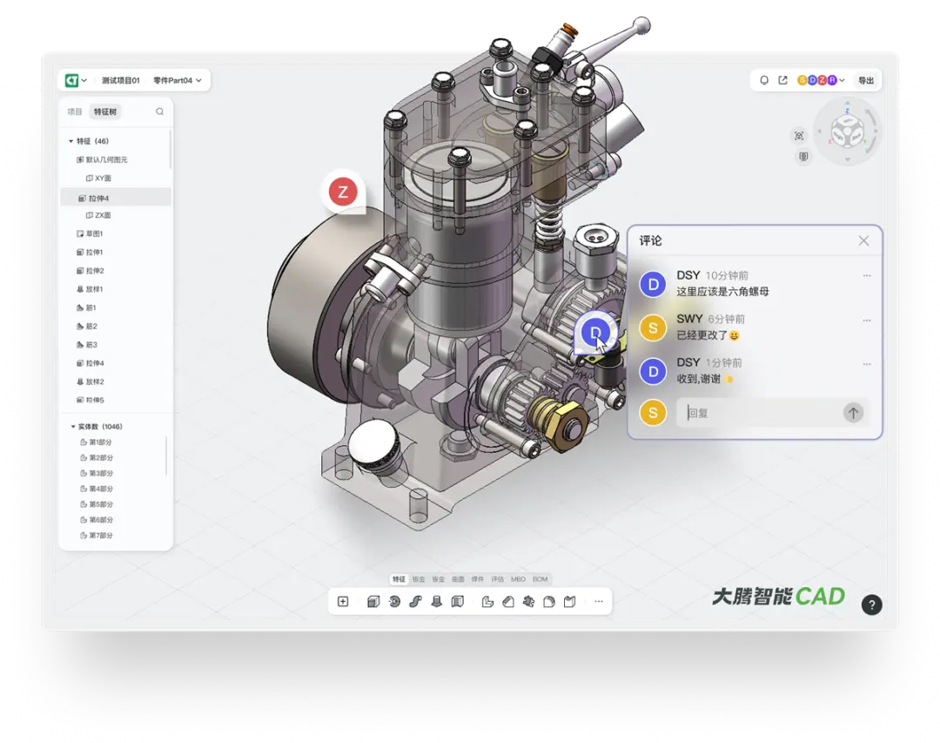Image resolution: width=940 pixels, height=743 pixels.
Task: Select 第3部分 body
Action: coord(96,474)
